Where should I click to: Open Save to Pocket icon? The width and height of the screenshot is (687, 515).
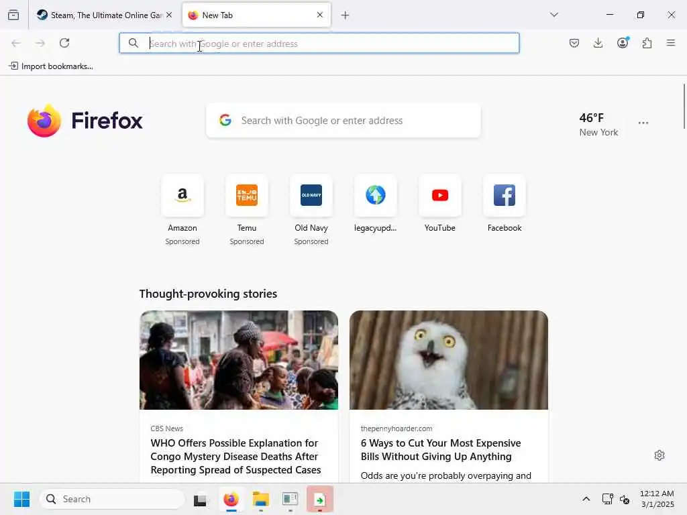point(574,43)
